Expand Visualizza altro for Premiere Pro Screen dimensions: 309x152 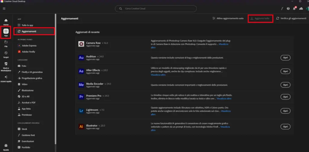coord(224,98)
